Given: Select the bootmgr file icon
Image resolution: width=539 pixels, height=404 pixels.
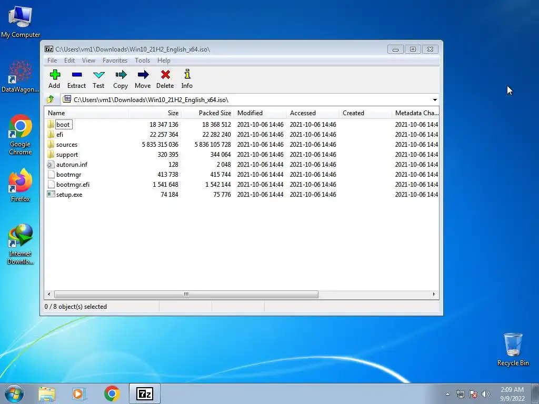Looking at the screenshot, I should pos(51,174).
